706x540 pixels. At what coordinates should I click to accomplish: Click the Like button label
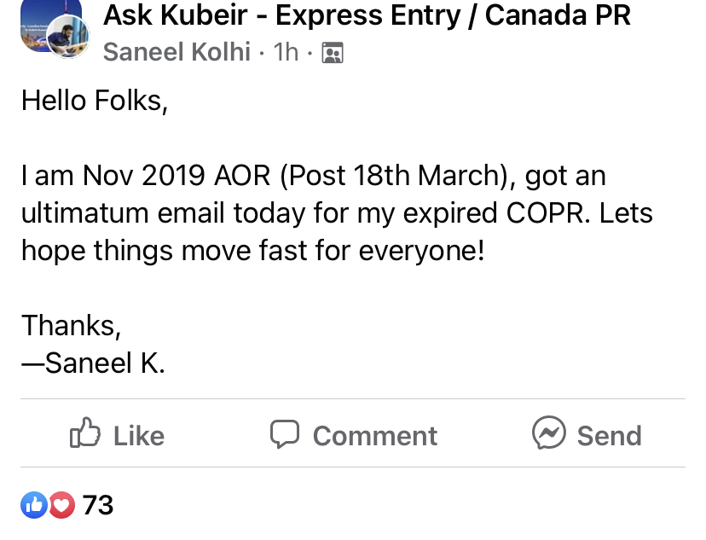[x=139, y=436]
